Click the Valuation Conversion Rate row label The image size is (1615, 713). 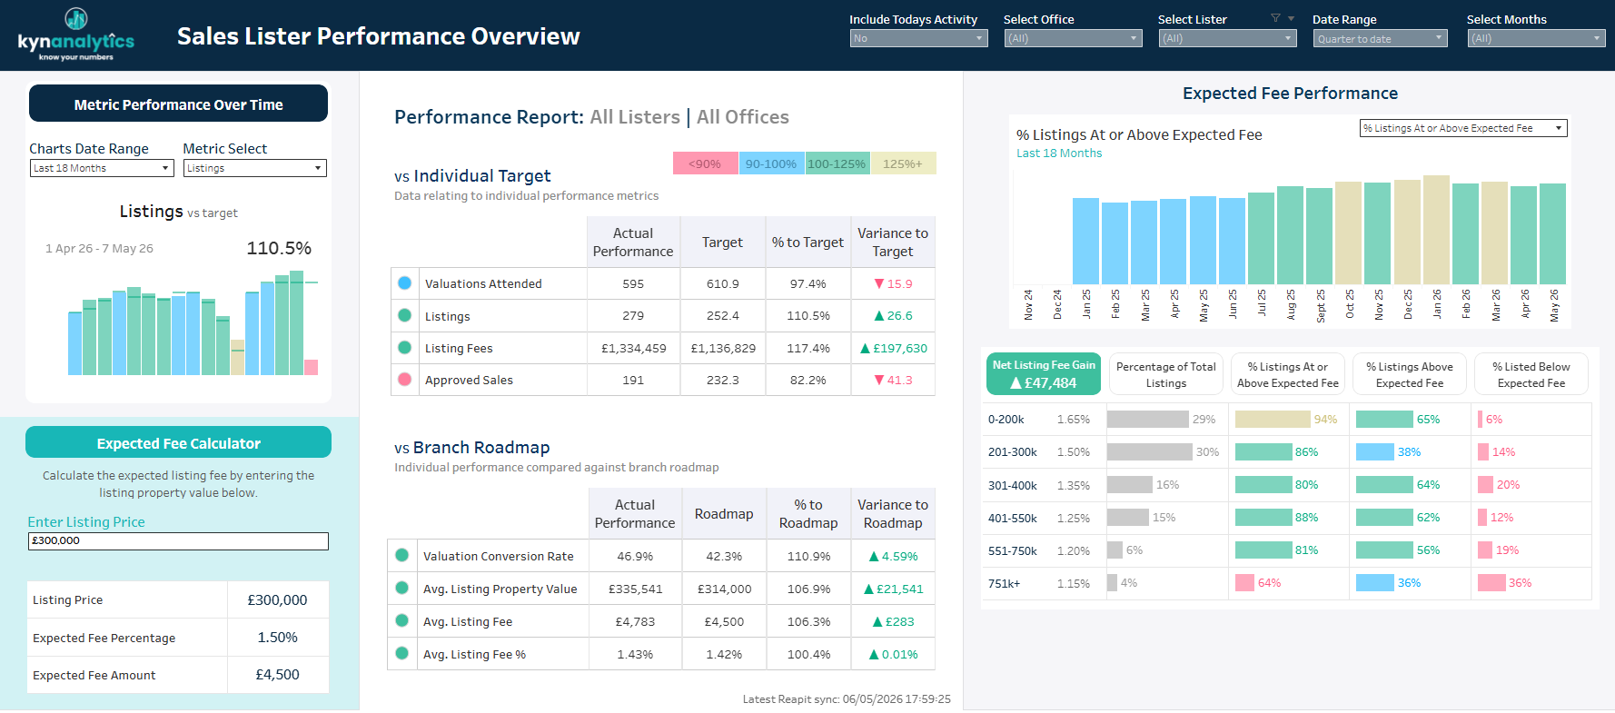pyautogui.click(x=499, y=556)
